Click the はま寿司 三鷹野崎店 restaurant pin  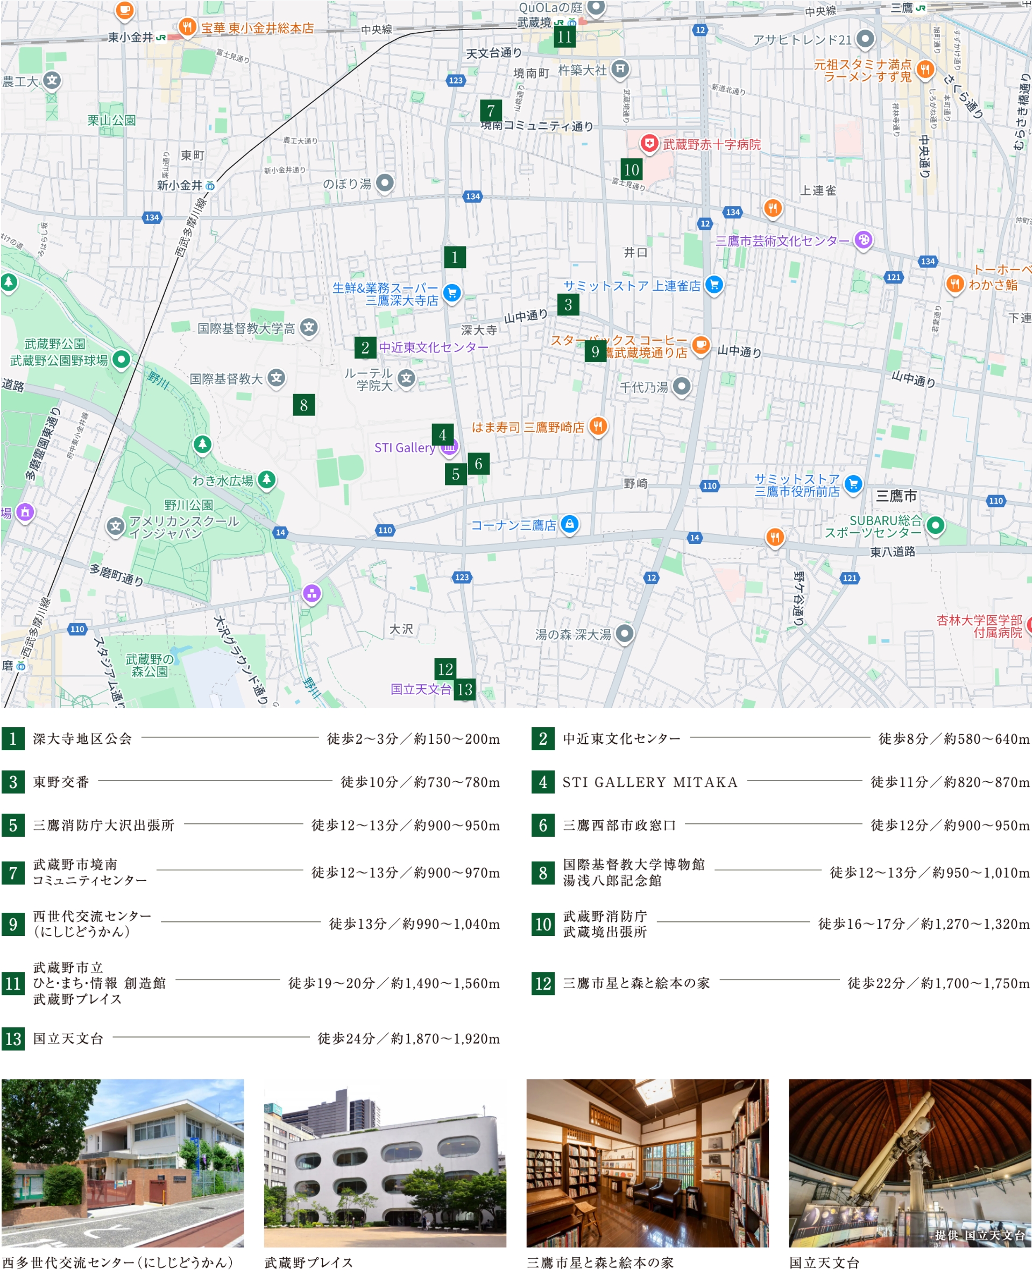[598, 426]
